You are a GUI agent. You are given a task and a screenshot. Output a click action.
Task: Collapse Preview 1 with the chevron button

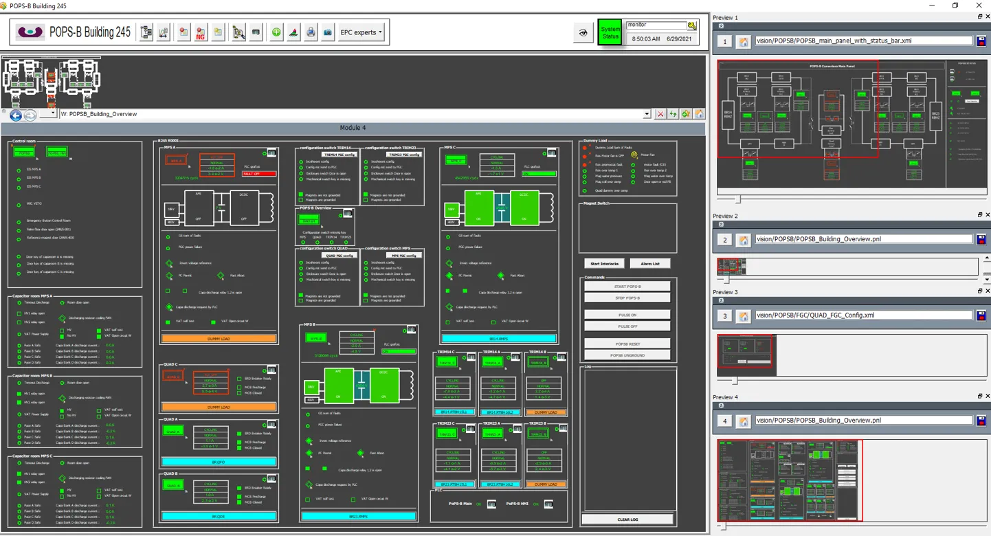721,26
